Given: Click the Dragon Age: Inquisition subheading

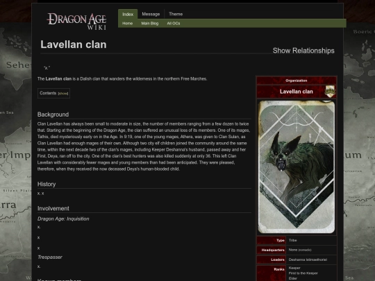Looking at the screenshot, I should [63, 219].
